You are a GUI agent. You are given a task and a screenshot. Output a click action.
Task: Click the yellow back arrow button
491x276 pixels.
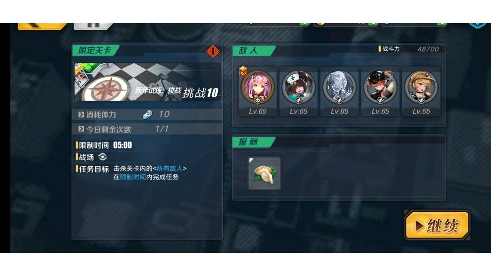42,26
